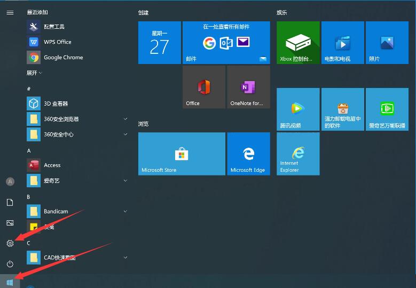Click the A letter header
The height and width of the screenshot is (288, 416).
tap(29, 151)
